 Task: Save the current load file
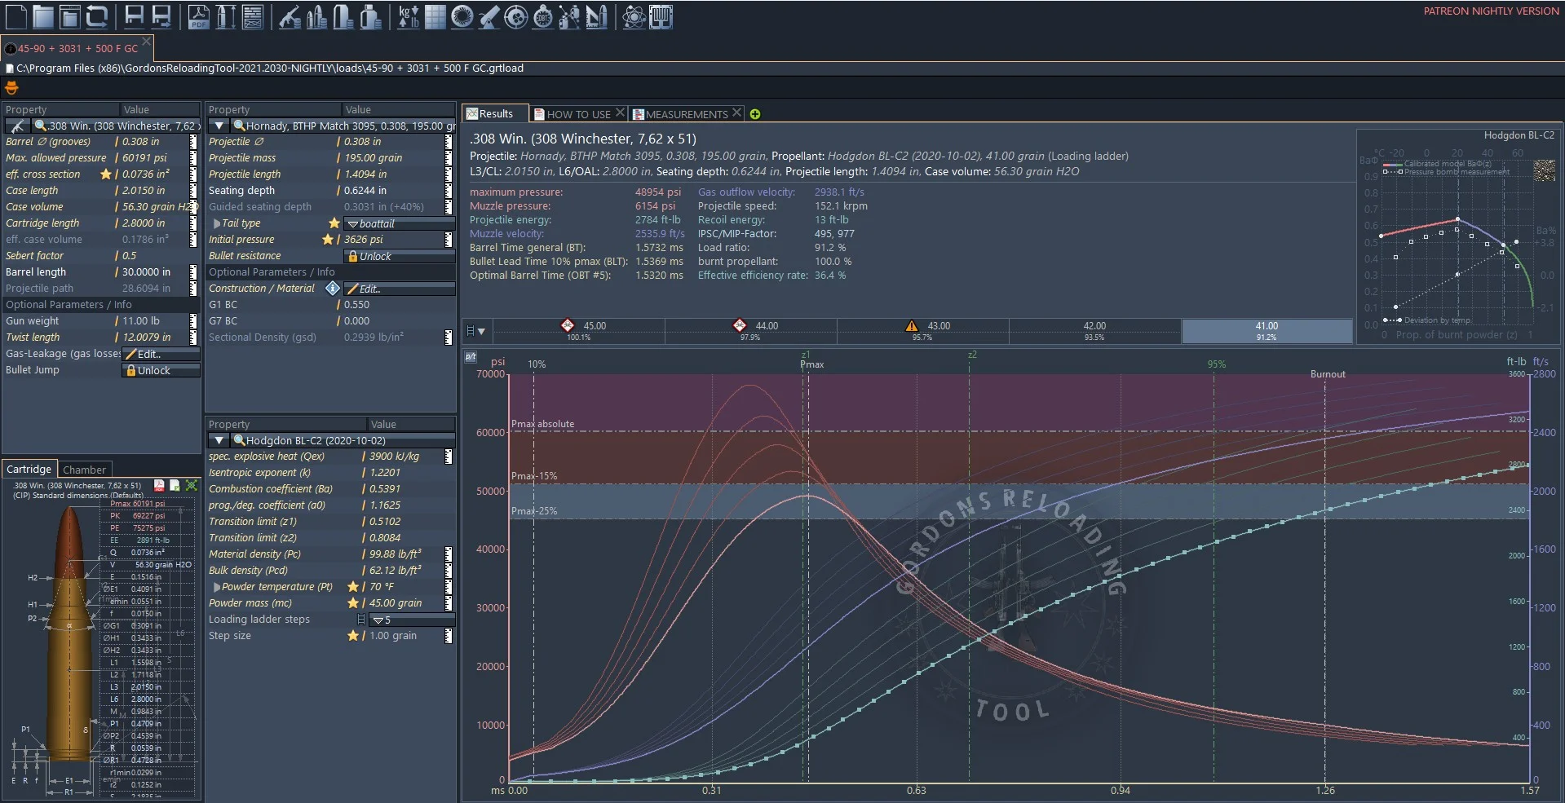[134, 16]
